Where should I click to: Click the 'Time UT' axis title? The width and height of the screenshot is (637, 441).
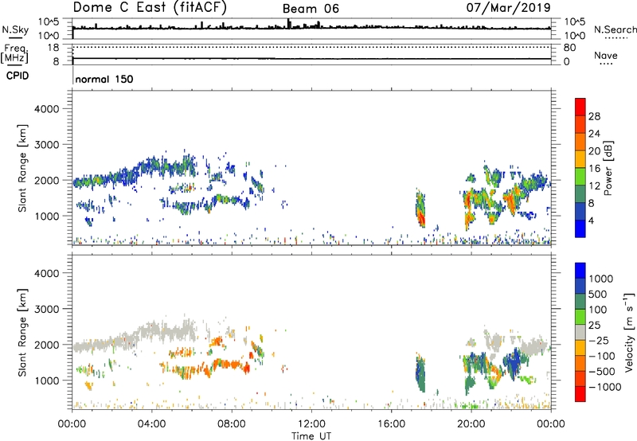coord(311,435)
